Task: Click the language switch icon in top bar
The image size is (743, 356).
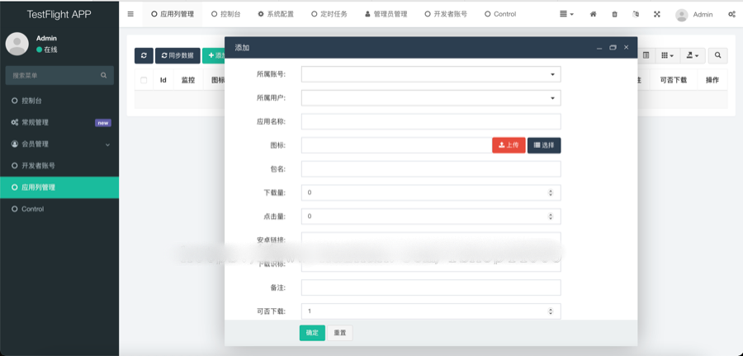Action: 636,14
